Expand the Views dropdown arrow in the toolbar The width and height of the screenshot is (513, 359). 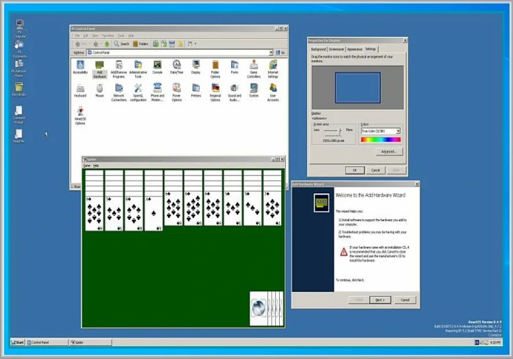tap(195, 44)
